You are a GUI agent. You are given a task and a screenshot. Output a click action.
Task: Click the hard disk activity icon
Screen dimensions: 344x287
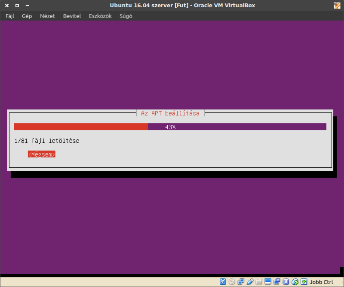(223, 281)
